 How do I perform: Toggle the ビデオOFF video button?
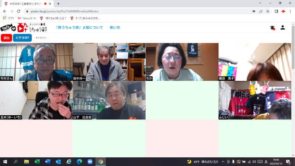[22, 38]
